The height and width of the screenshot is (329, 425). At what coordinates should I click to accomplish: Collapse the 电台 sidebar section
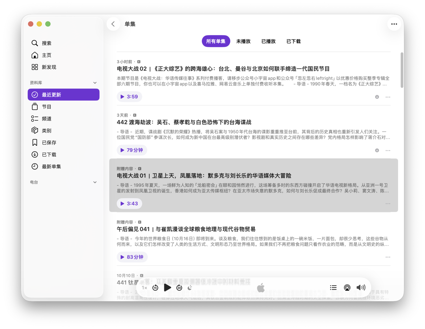pos(95,182)
